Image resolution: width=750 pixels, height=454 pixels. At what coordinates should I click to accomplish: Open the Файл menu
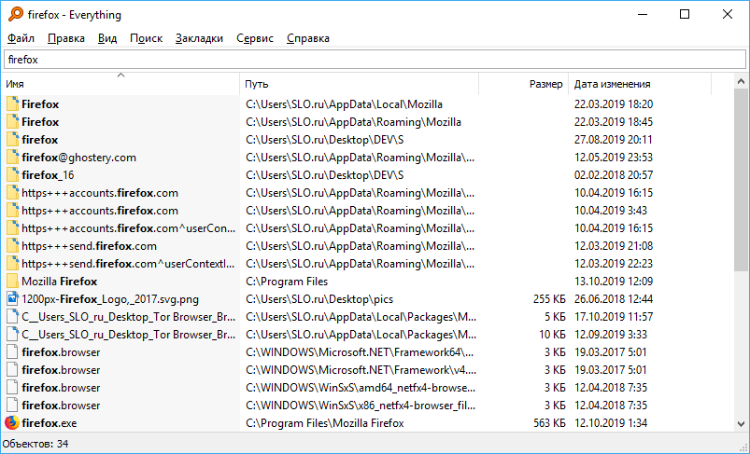(21, 38)
